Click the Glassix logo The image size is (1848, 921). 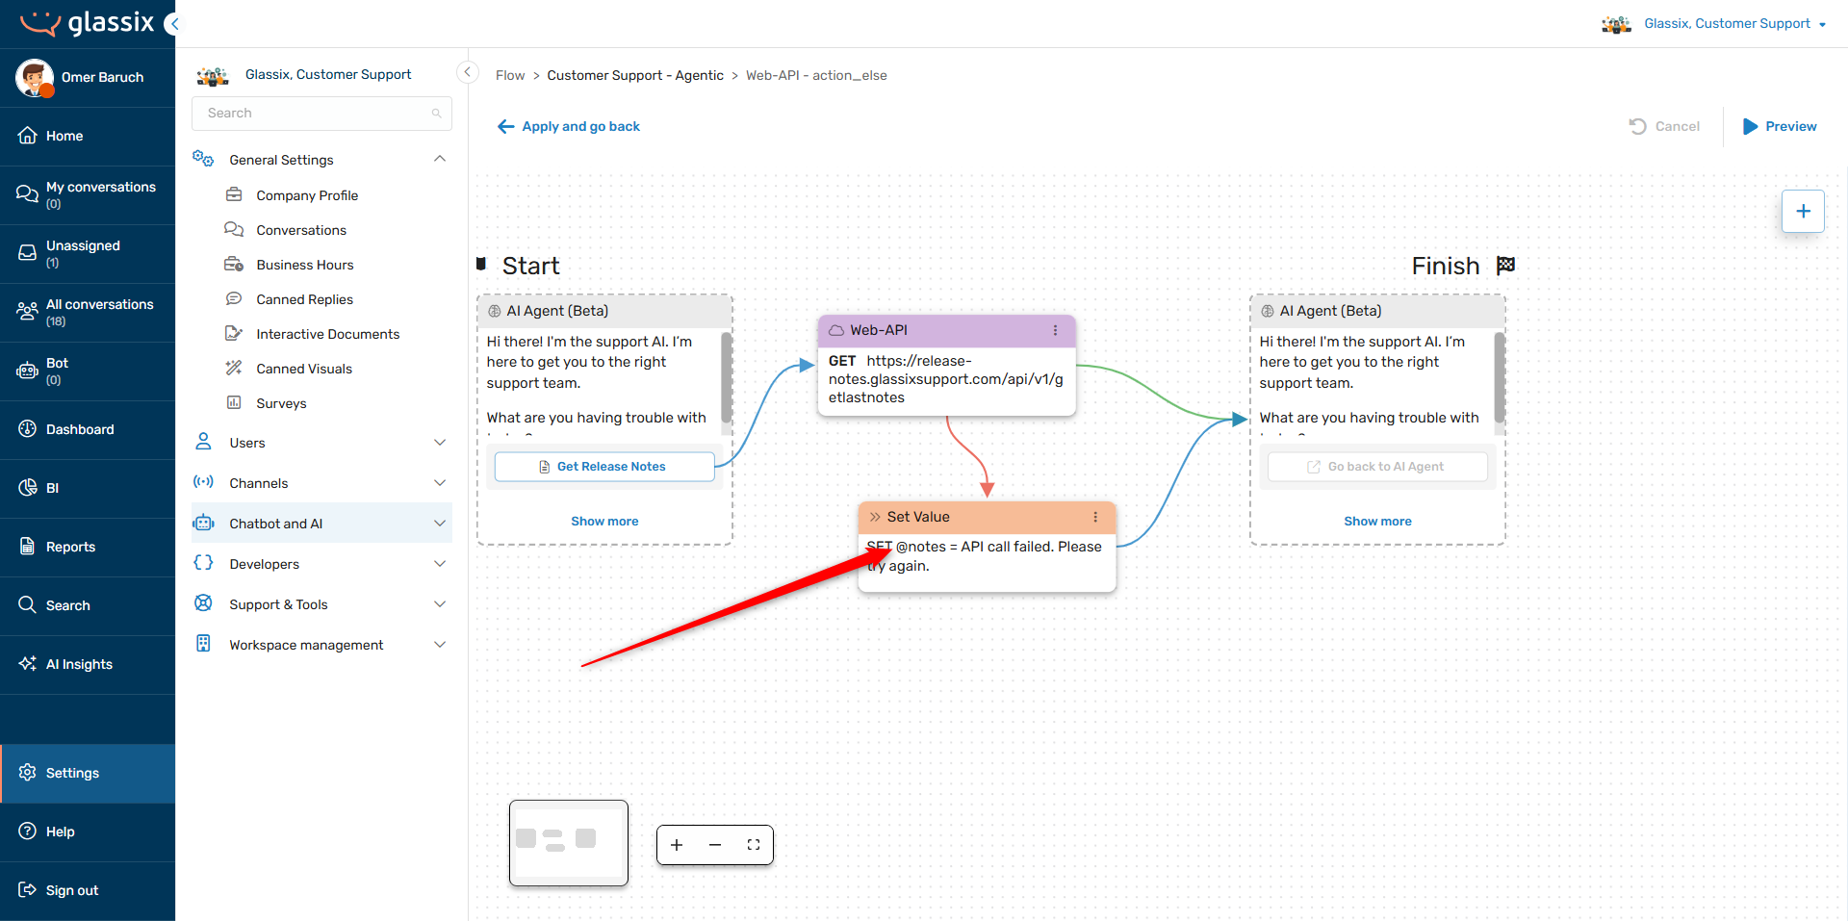click(87, 23)
